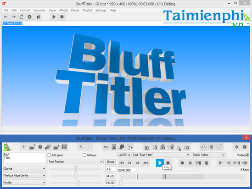252x189 pixels.
Task: Click the plus icon to add a layer
Action: [24, 147]
